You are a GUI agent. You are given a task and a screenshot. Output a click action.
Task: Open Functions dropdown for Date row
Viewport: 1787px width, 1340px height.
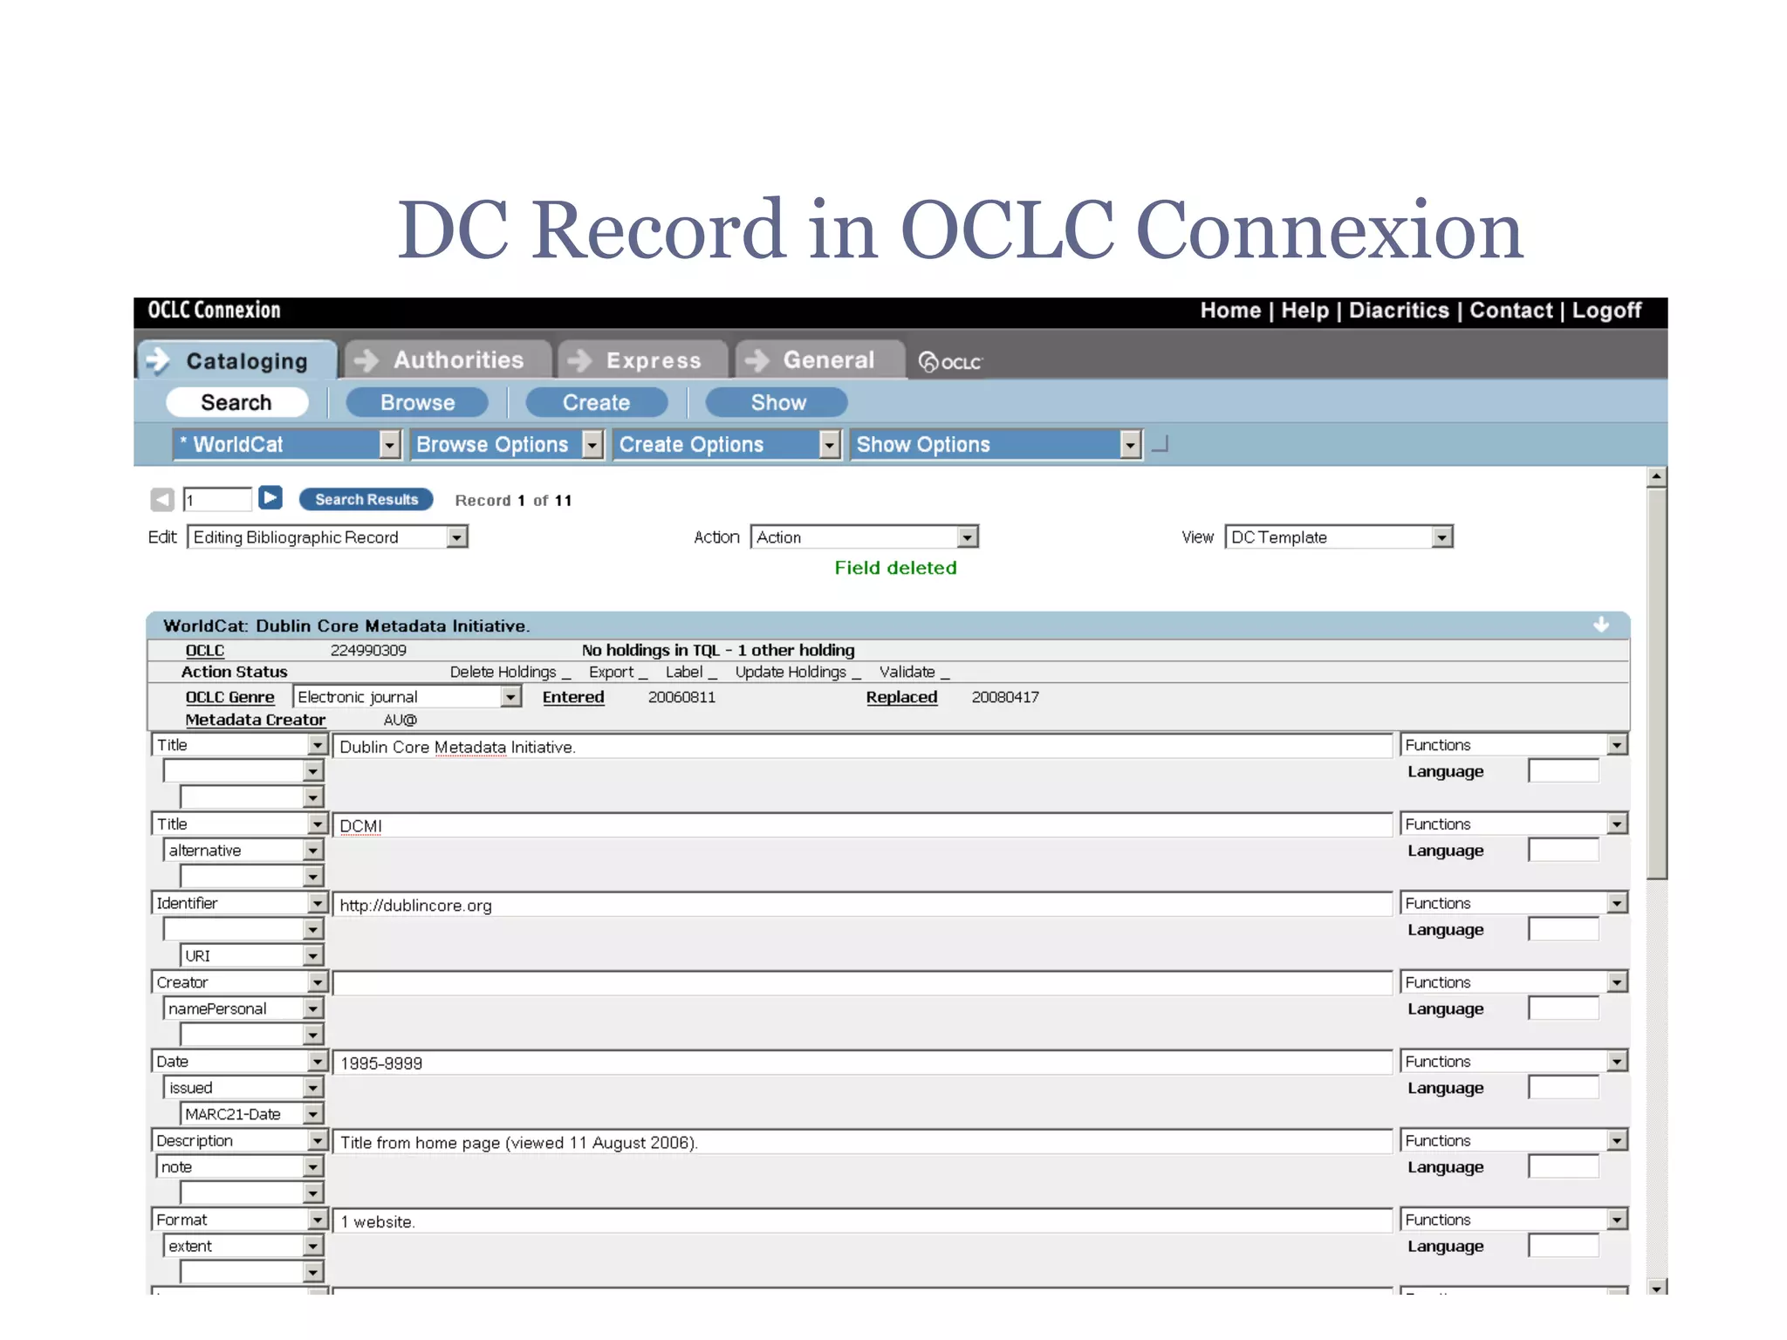(x=1514, y=1062)
